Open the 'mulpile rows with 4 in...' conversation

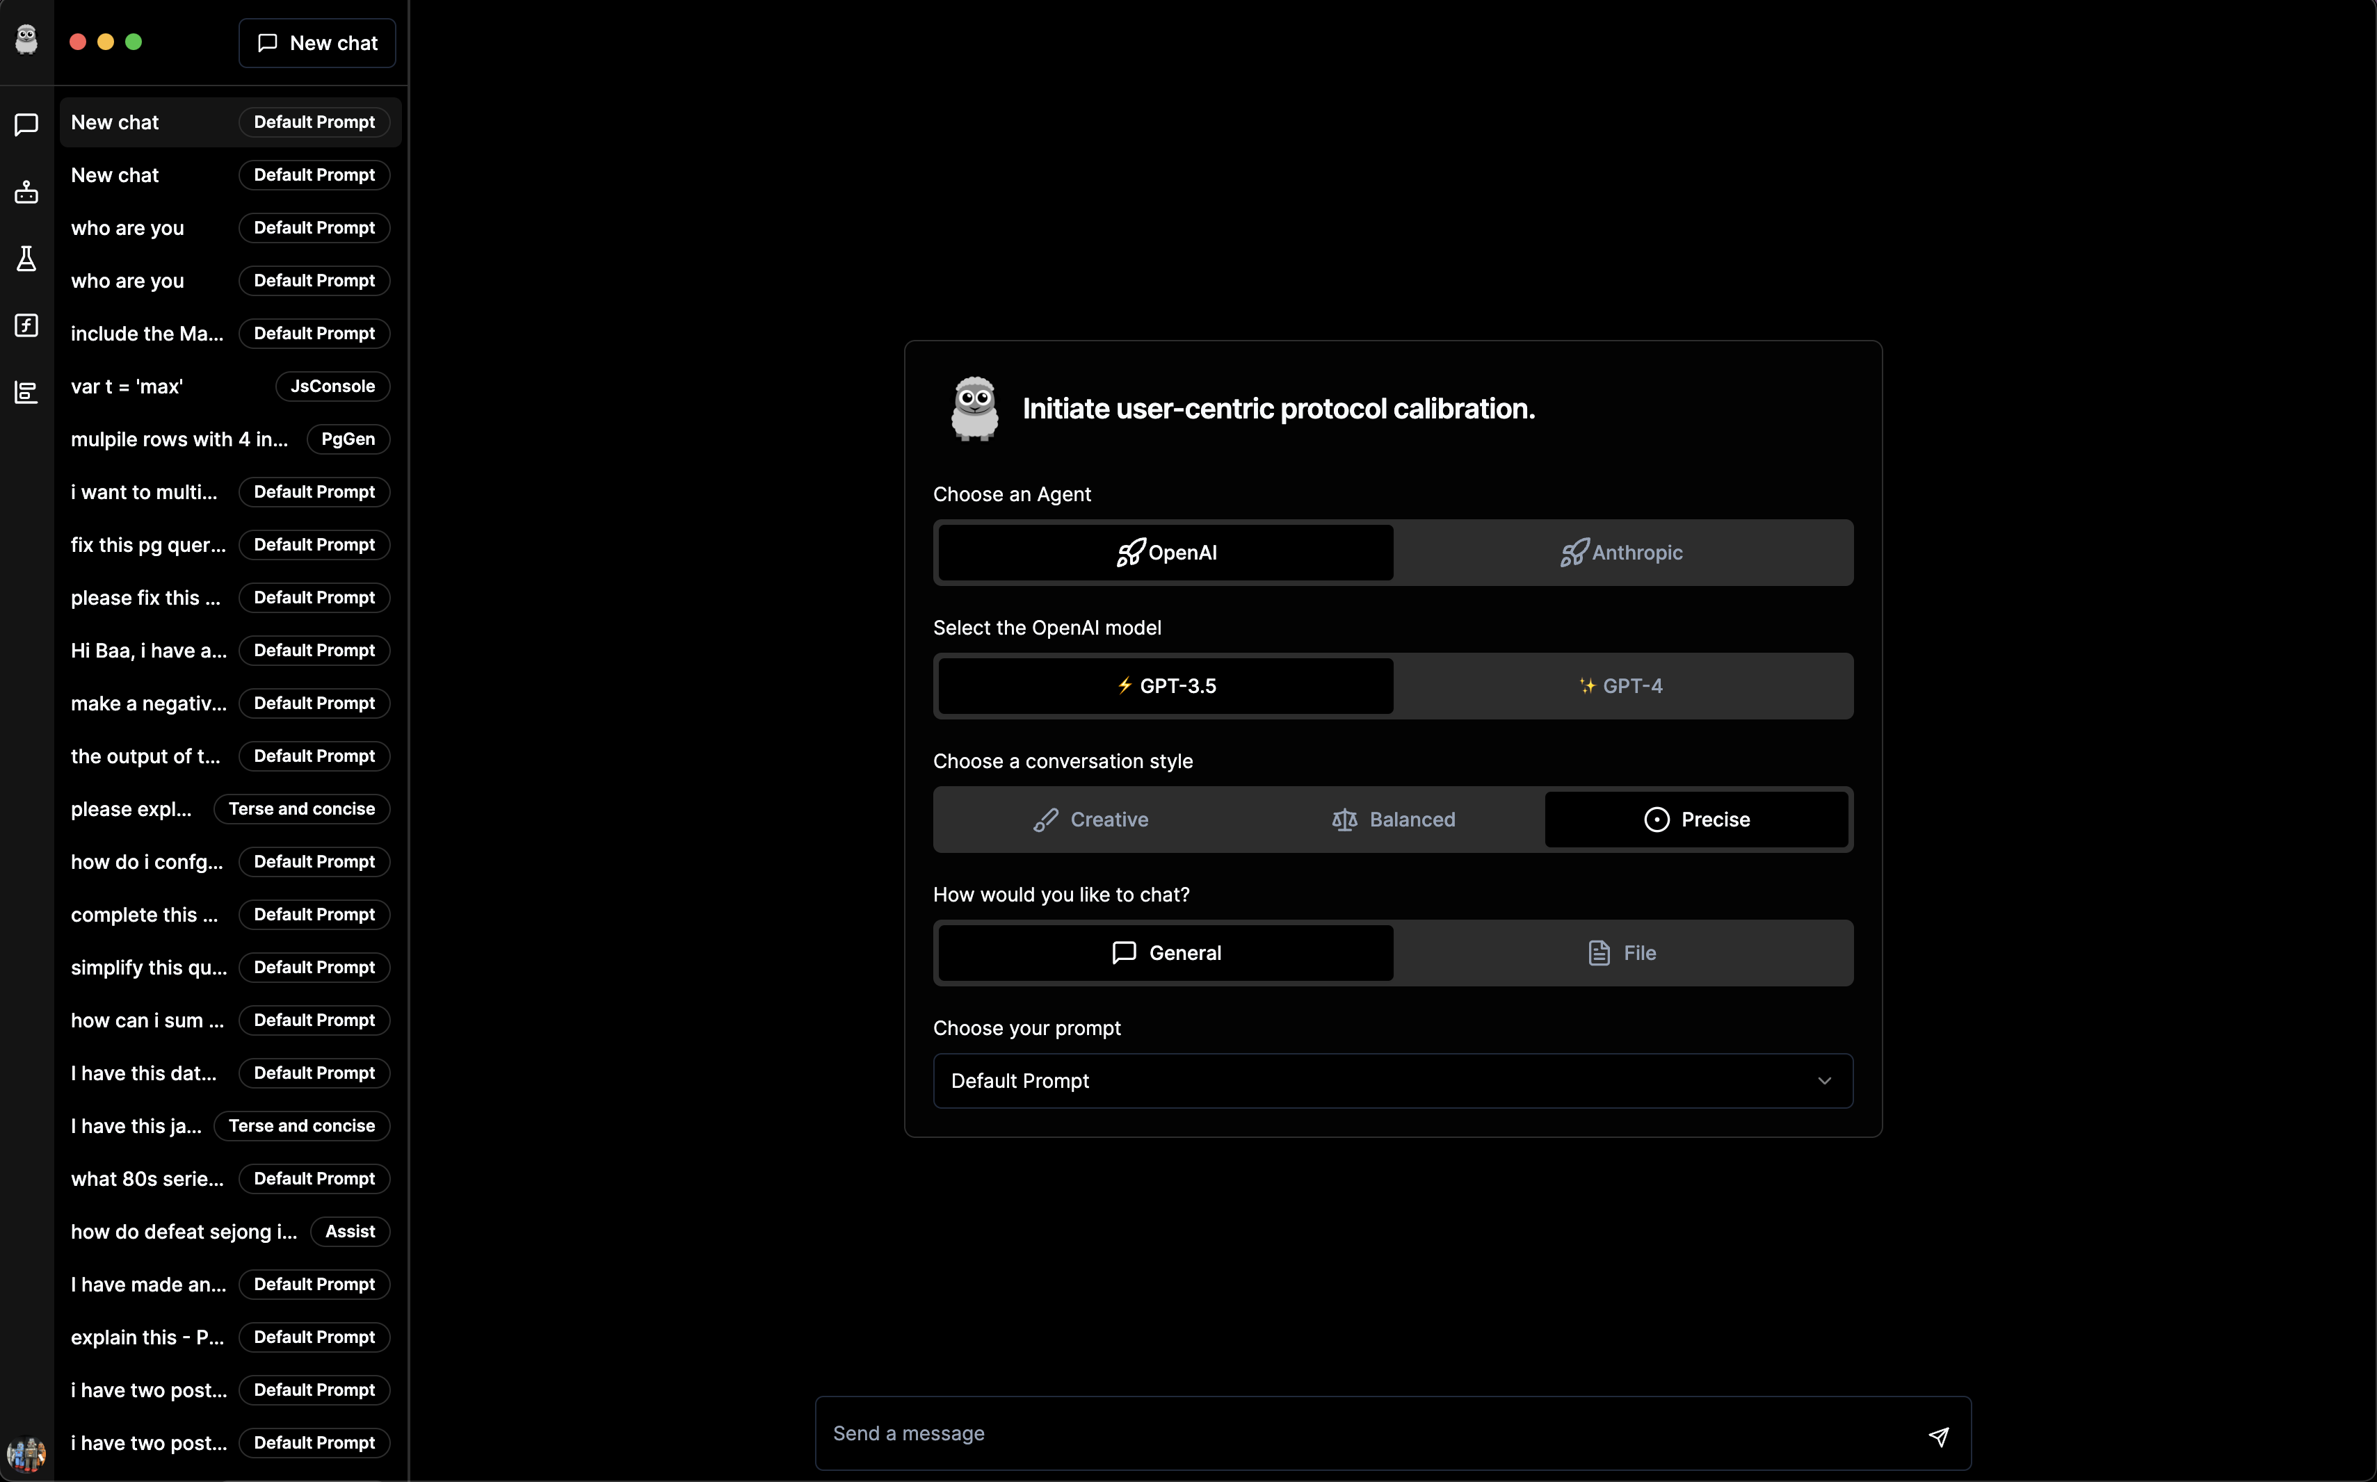(x=230, y=439)
